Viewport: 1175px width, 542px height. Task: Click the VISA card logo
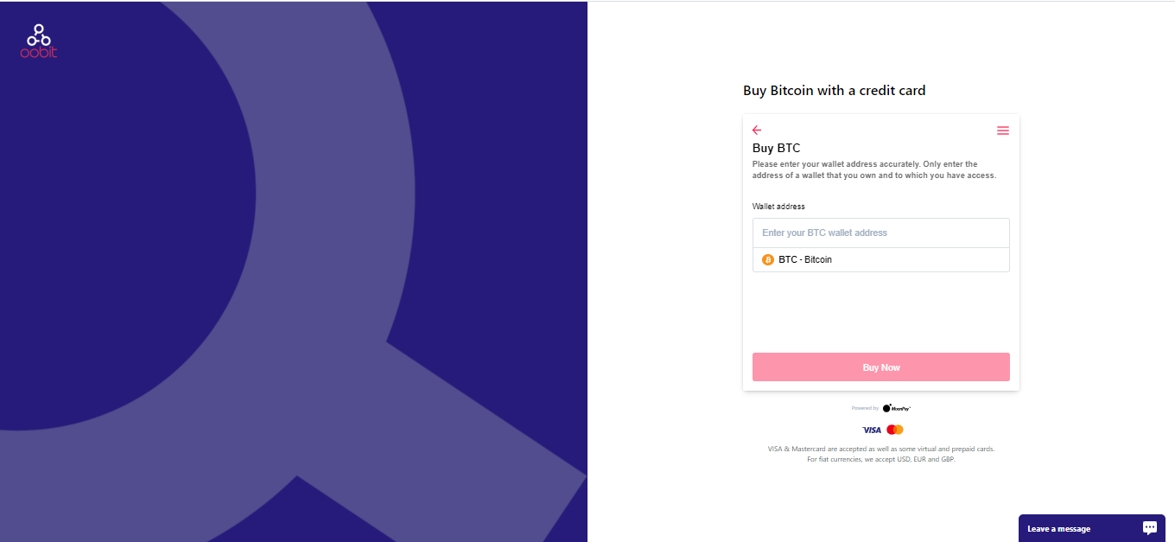[872, 430]
